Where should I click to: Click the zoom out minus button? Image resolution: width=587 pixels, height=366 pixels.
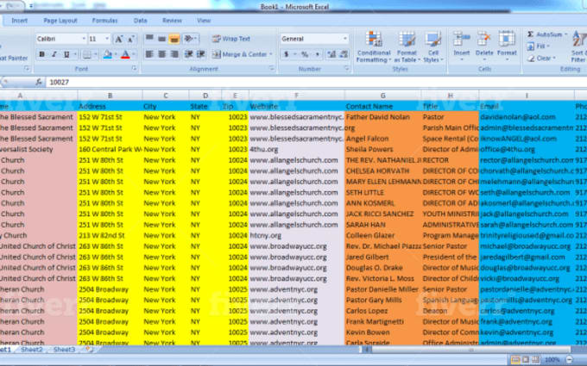[x=570, y=360]
